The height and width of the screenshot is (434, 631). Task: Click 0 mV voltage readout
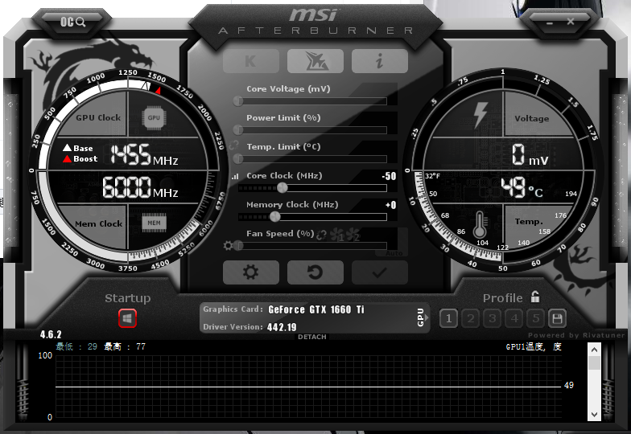coord(530,155)
